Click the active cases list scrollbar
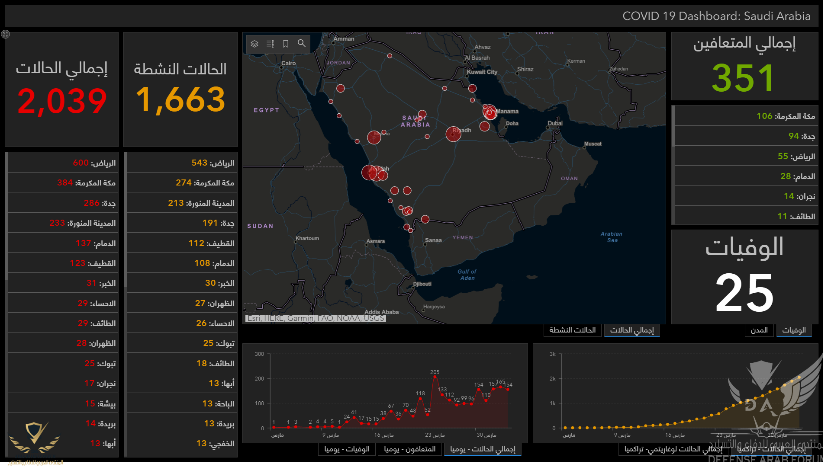This screenshot has width=831, height=467. click(126, 220)
